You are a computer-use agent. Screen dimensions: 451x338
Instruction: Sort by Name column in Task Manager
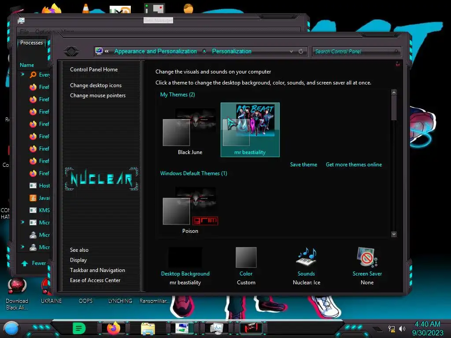pyautogui.click(x=27, y=65)
